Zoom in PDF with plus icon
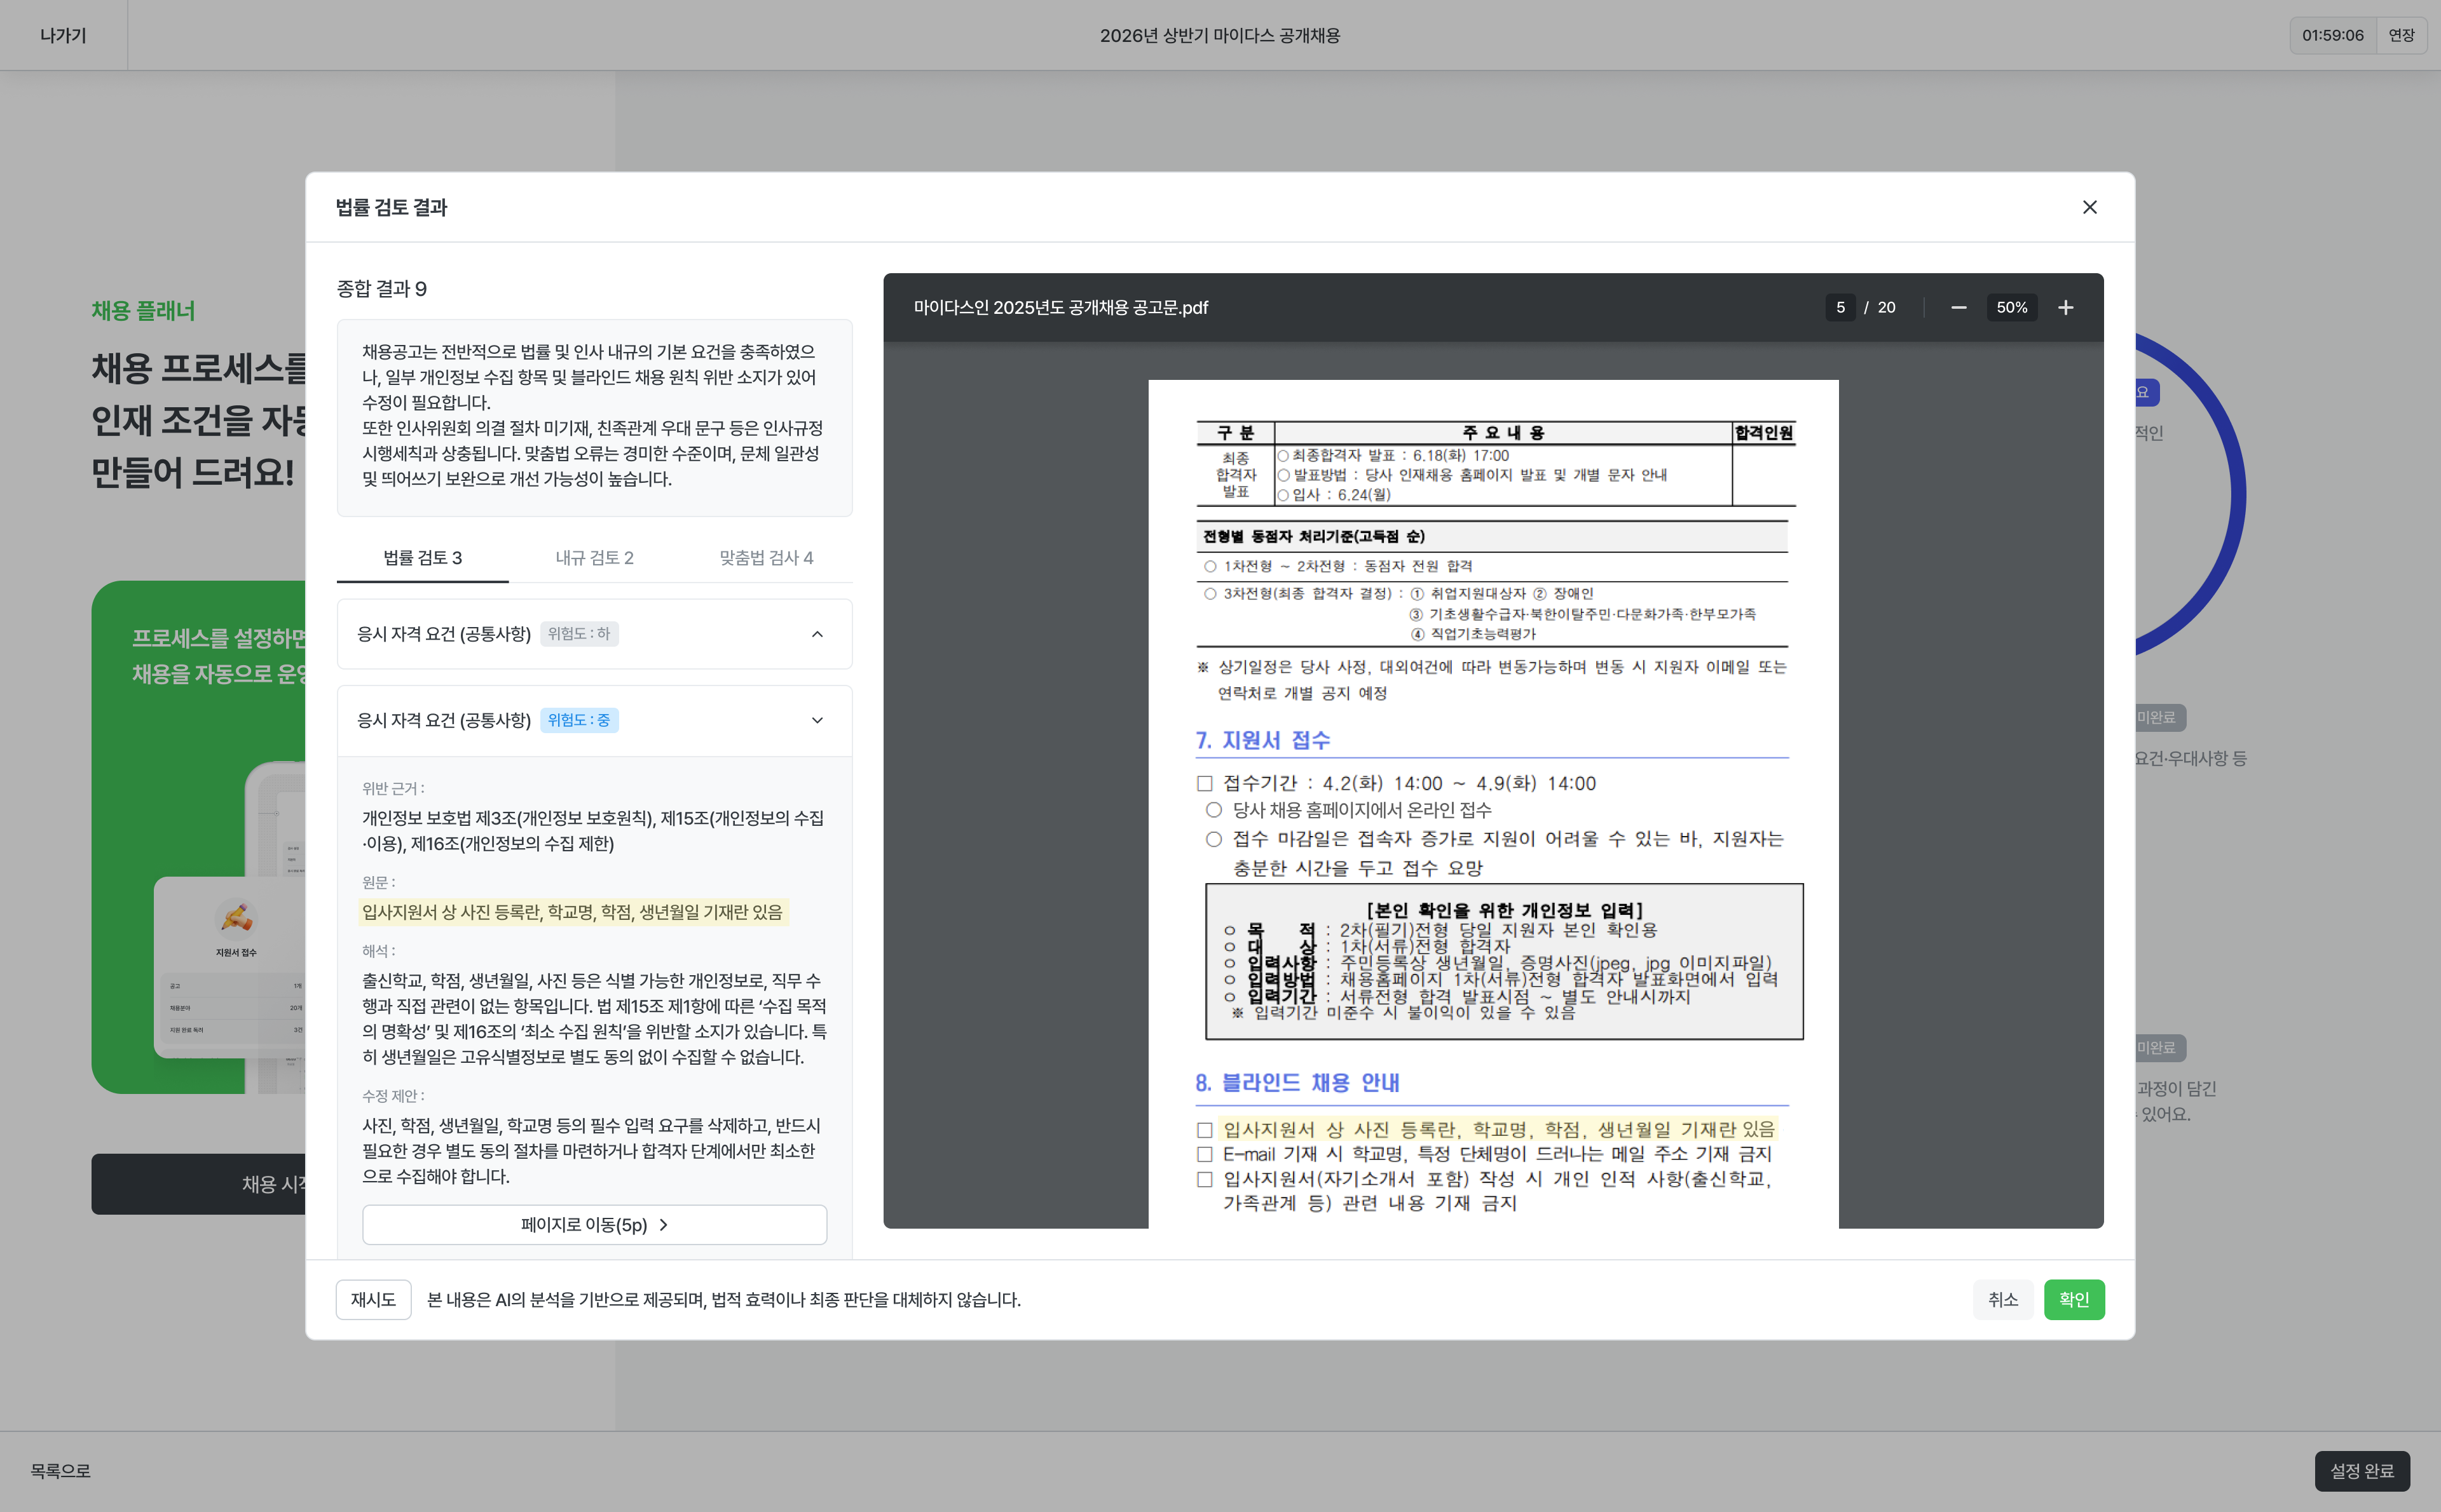The height and width of the screenshot is (1512, 2441). point(2065,308)
